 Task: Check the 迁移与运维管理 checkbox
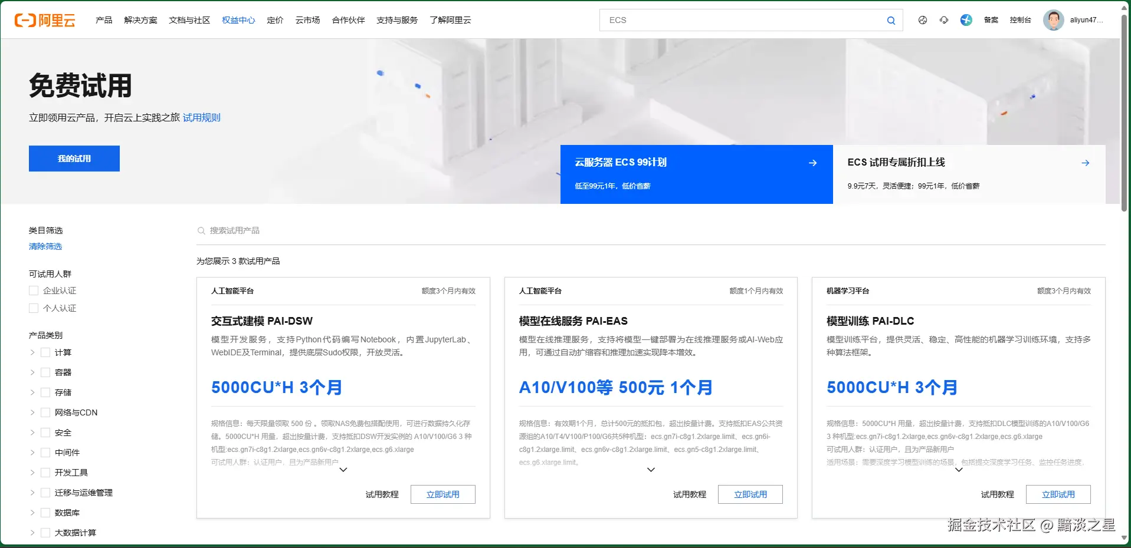click(x=45, y=493)
